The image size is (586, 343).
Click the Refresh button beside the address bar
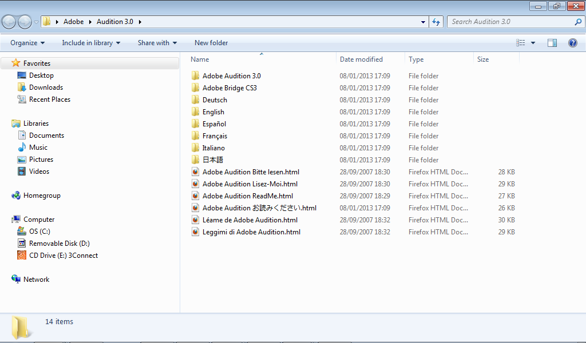(x=436, y=22)
